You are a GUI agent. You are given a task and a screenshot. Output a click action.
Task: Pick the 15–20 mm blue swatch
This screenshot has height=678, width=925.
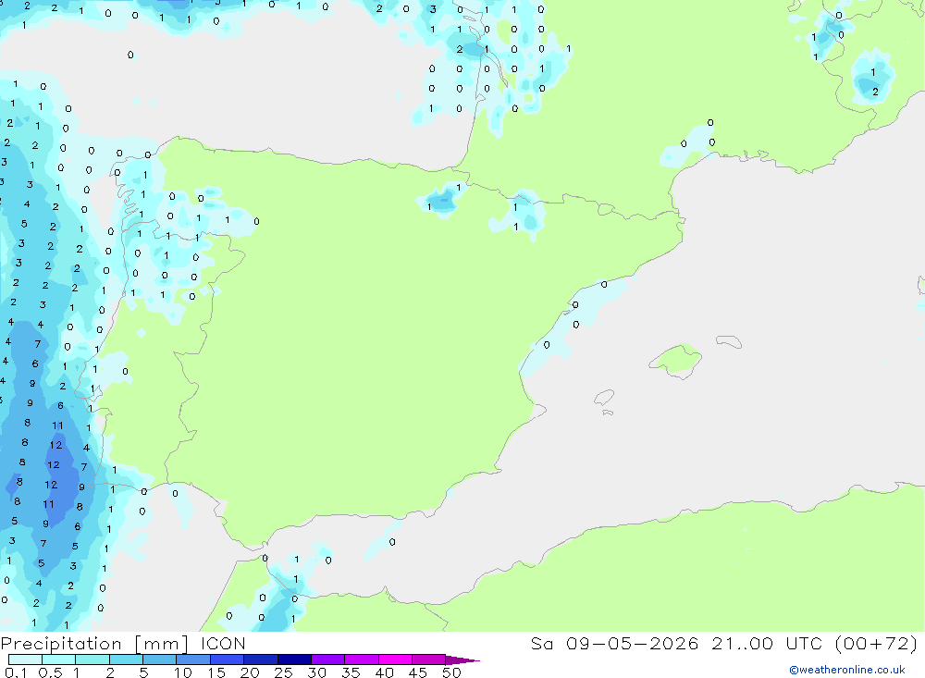tap(228, 660)
